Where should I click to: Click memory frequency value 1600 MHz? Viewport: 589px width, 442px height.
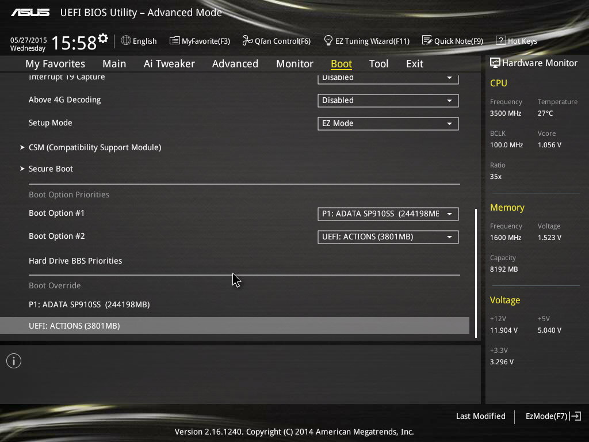click(506, 238)
